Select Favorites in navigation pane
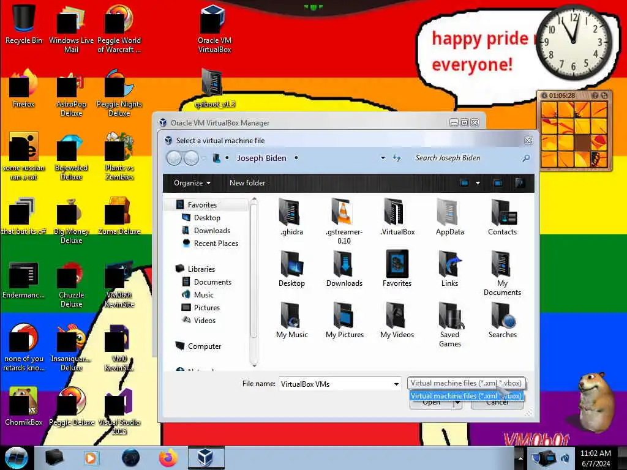Screen dimensions: 627x470 pos(202,204)
